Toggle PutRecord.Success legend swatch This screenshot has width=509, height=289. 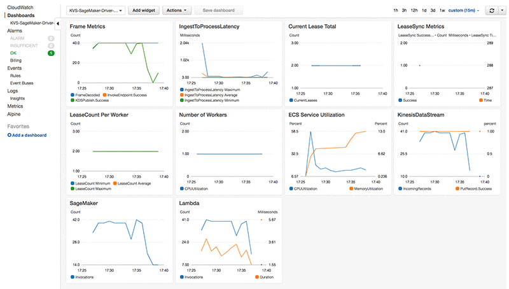pyautogui.click(x=457, y=188)
